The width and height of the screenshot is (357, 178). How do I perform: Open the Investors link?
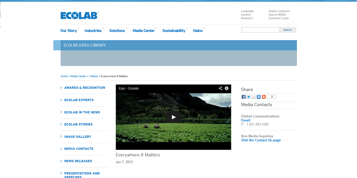(x=247, y=18)
